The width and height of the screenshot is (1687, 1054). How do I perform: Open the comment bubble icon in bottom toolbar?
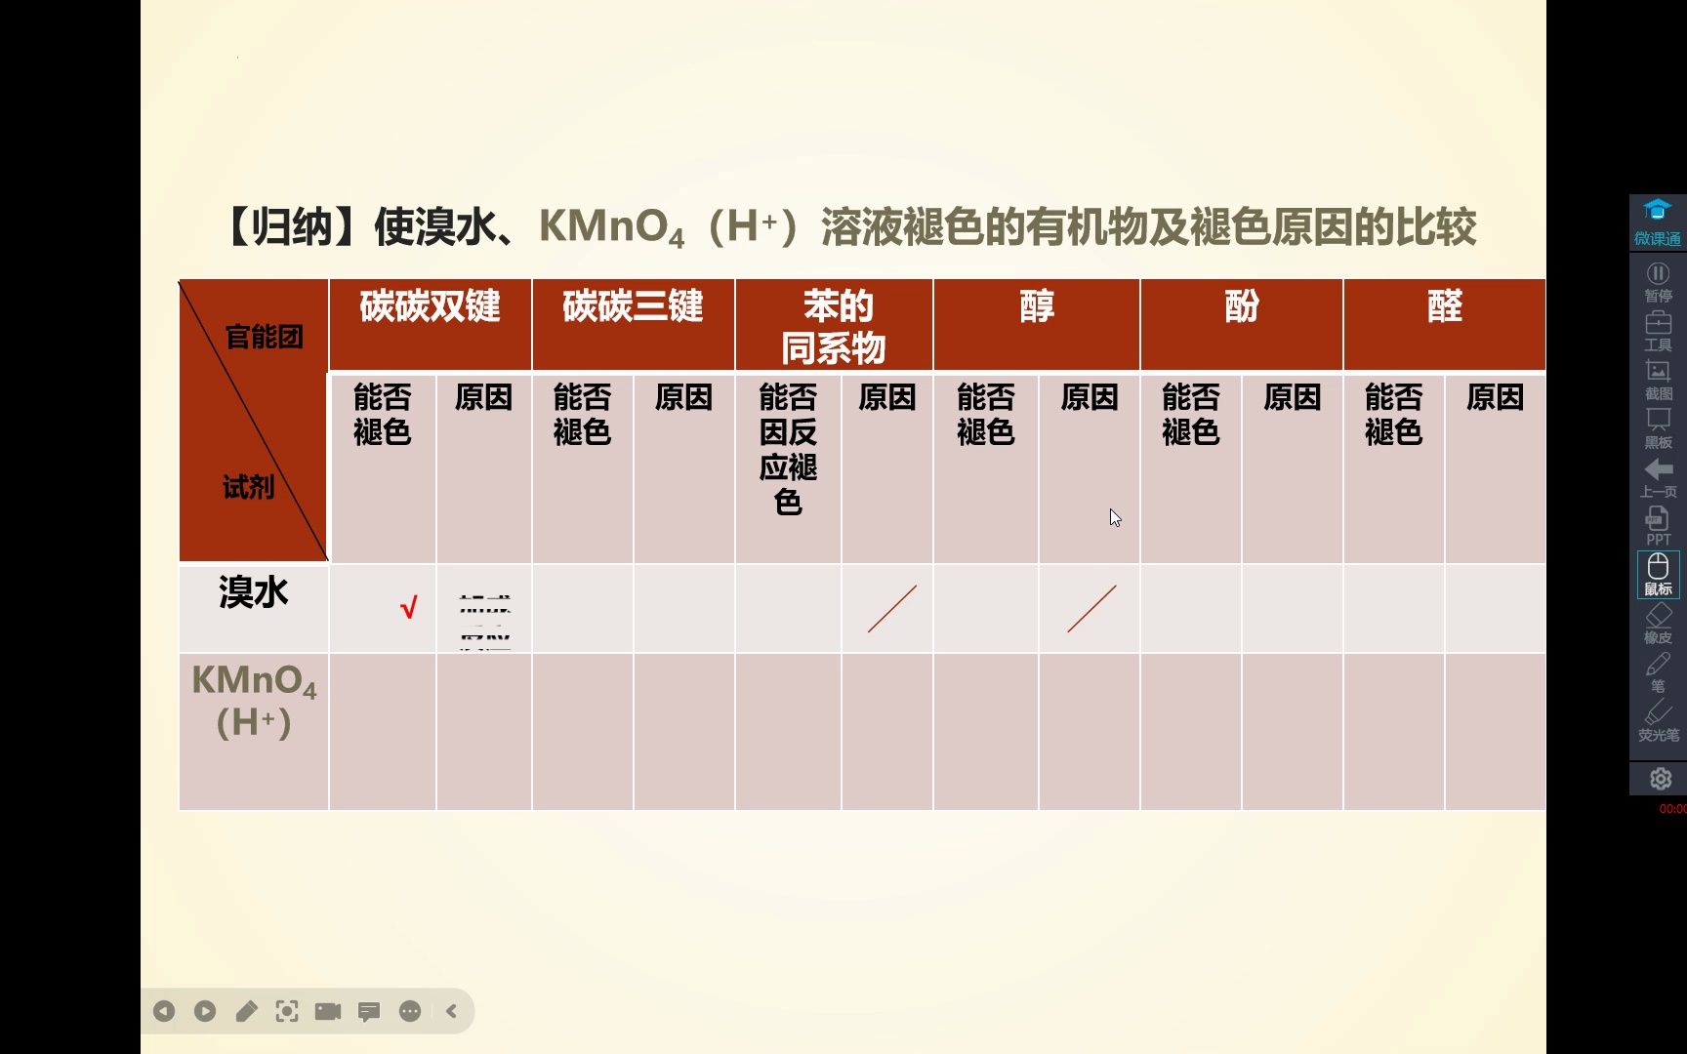pos(369,1012)
